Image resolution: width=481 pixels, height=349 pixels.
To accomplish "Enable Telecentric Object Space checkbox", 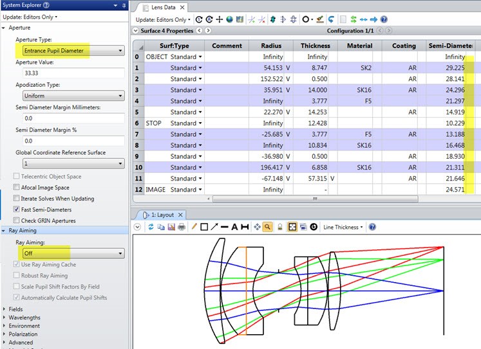I will pos(16,176).
